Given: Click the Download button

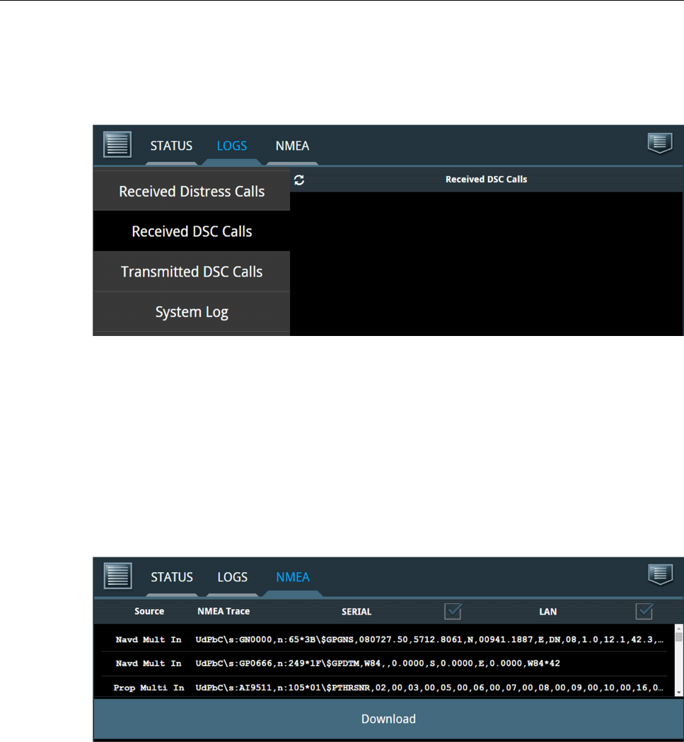Looking at the screenshot, I should click(x=388, y=719).
